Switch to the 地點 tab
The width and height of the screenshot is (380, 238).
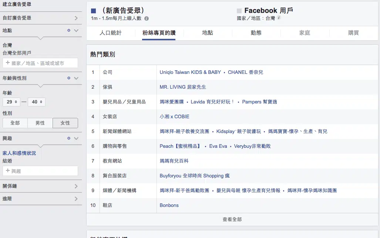[208, 33]
